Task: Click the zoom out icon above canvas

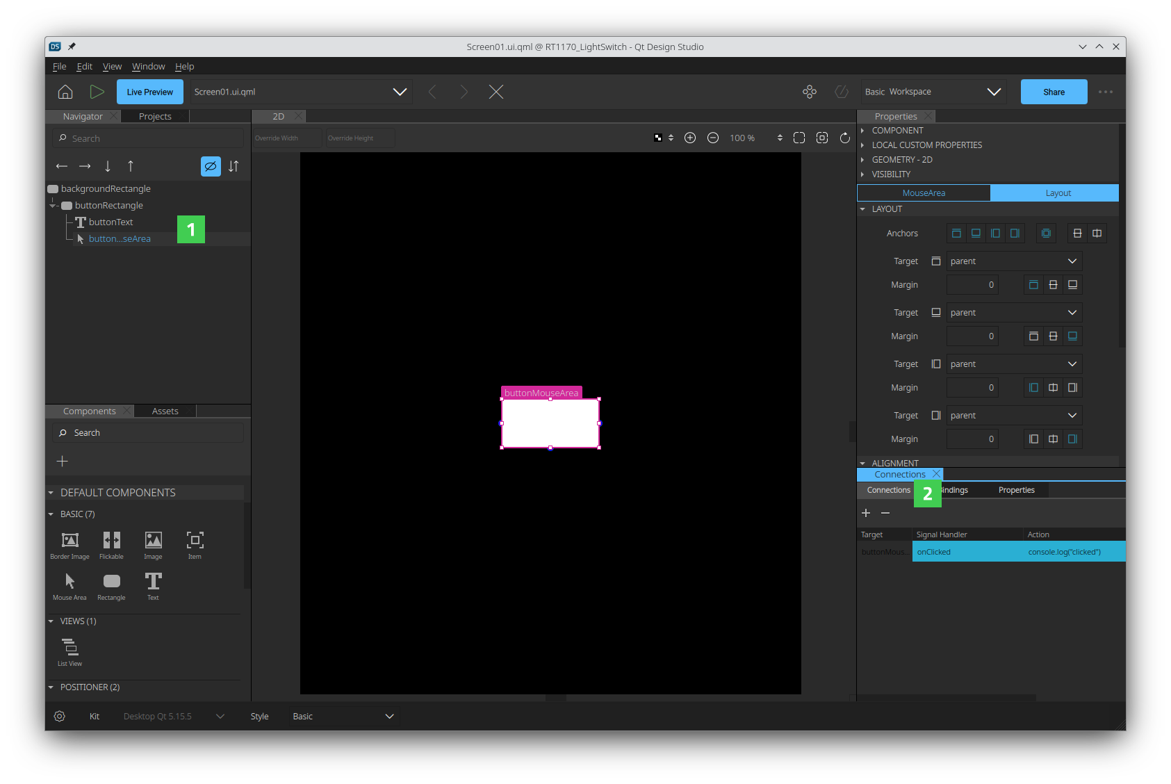Action: click(713, 138)
